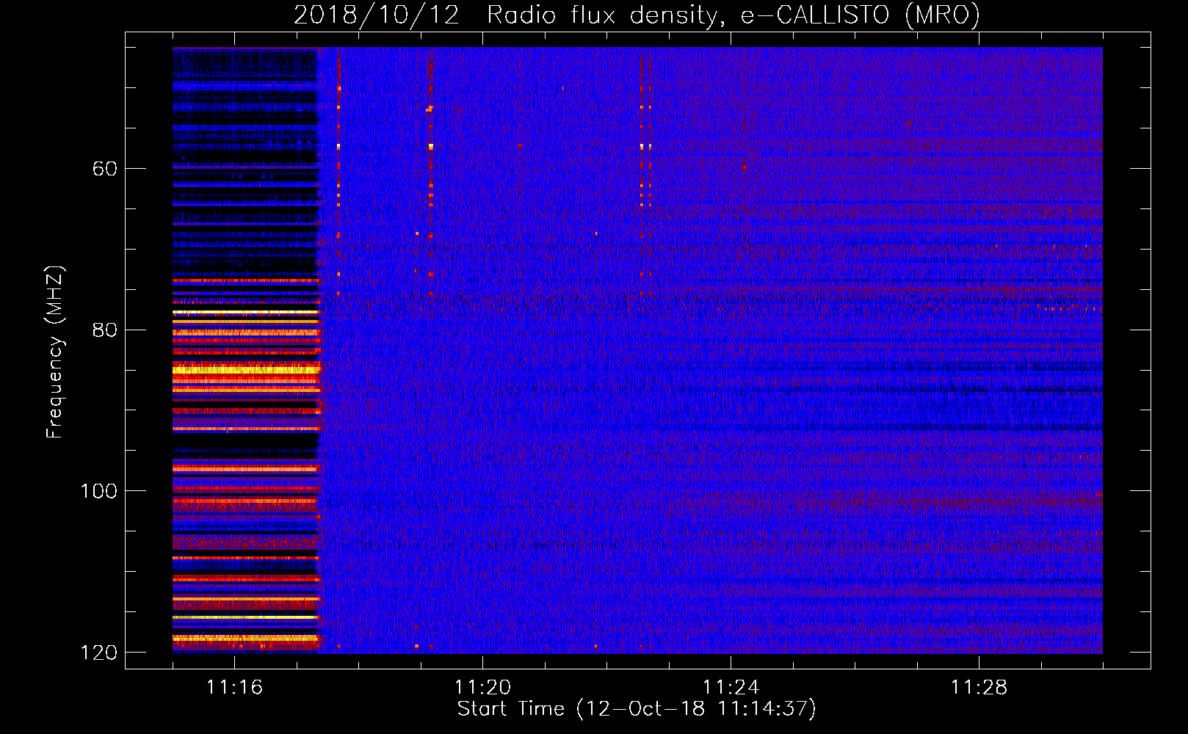The width and height of the screenshot is (1188, 734).
Task: Click the 100 frequency tick label
Action: coord(99,491)
